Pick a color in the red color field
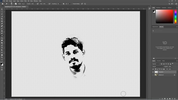The width and height of the screenshot is (178, 100). pyautogui.click(x=164, y=17)
